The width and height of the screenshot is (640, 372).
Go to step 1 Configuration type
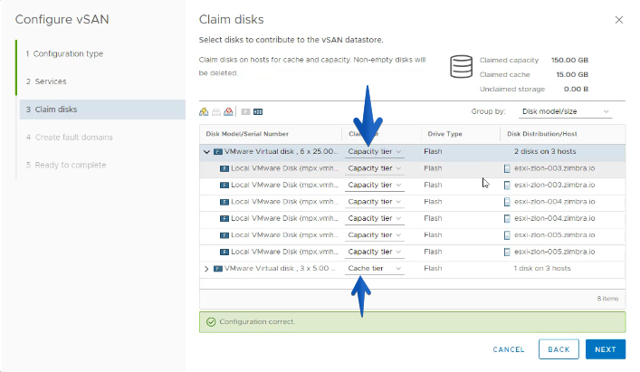click(64, 53)
